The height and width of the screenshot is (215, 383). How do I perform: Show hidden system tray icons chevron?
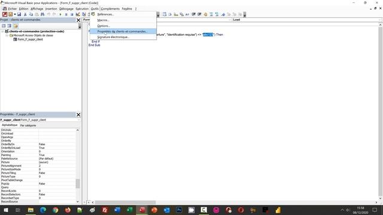342,210
